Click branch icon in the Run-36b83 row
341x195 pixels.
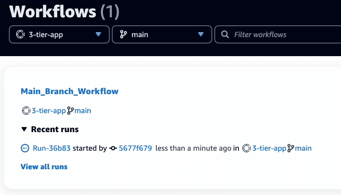[291, 149]
